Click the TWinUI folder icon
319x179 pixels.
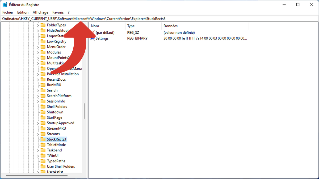43,156
